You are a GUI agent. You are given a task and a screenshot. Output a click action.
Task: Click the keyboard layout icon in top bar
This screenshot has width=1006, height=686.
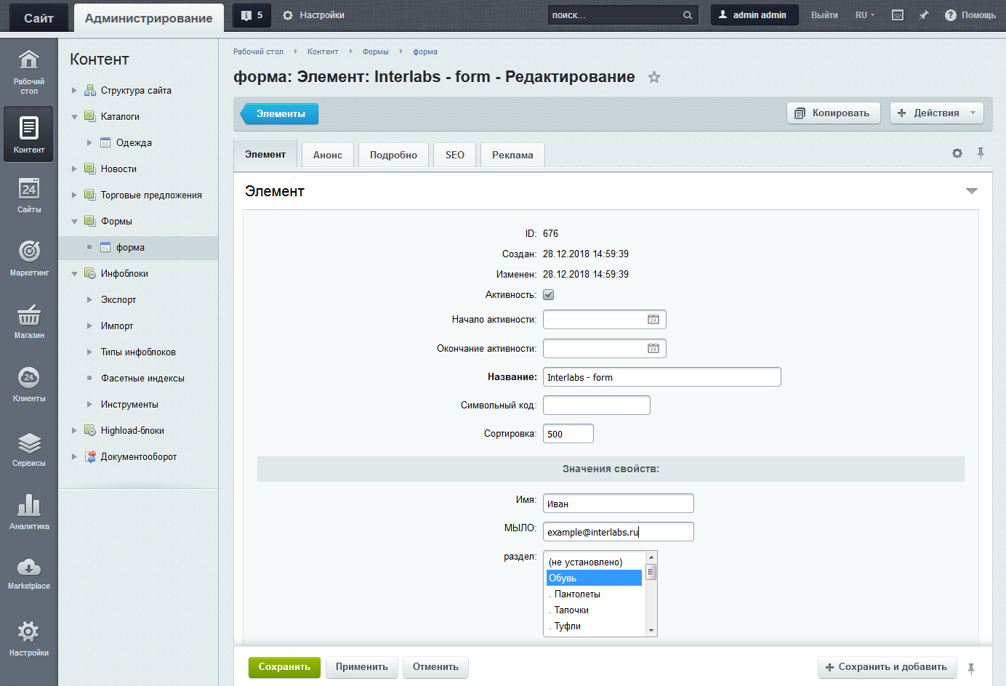(898, 15)
